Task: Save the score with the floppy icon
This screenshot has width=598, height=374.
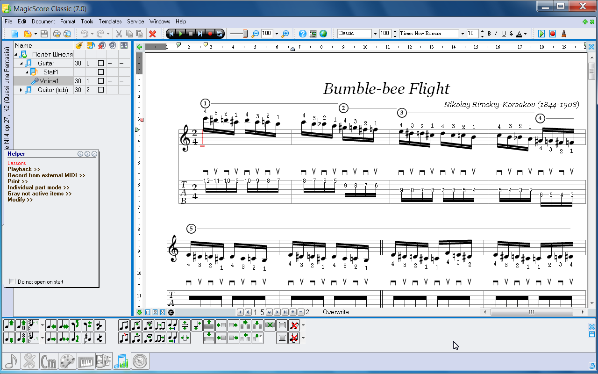Action: tap(44, 34)
